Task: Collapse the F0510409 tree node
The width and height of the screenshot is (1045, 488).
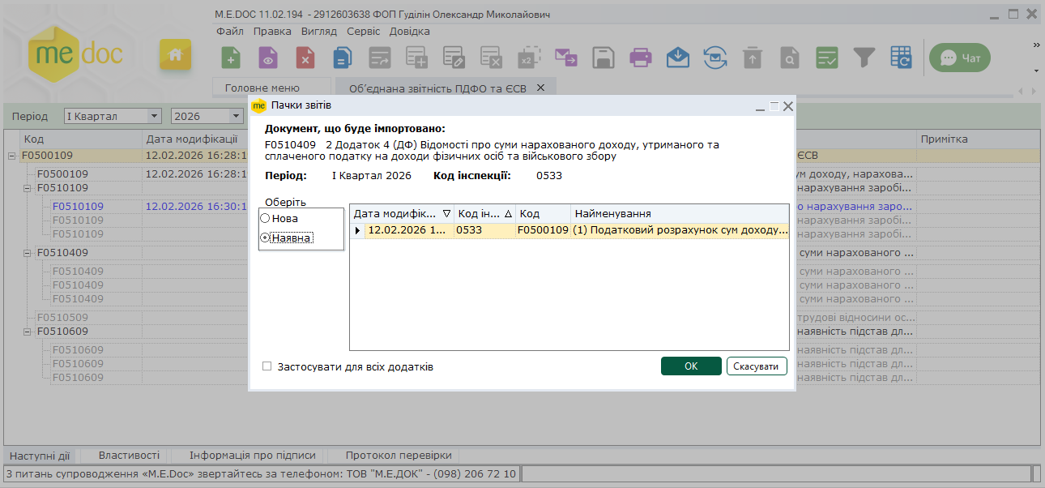Action: pyautogui.click(x=28, y=253)
